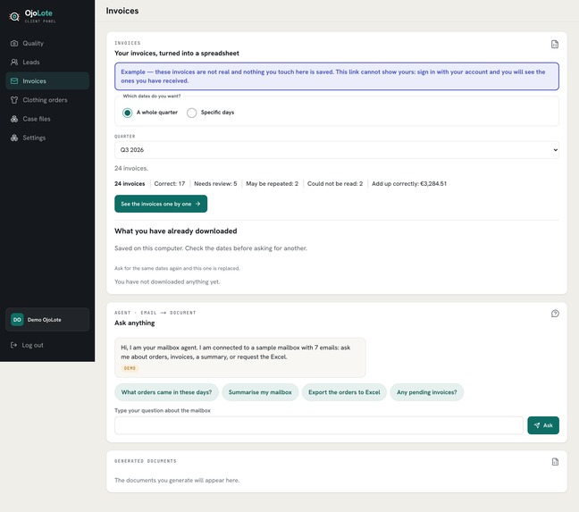The height and width of the screenshot is (512, 579).
Task: Click the Correct: 17 stat
Action: pos(170,183)
